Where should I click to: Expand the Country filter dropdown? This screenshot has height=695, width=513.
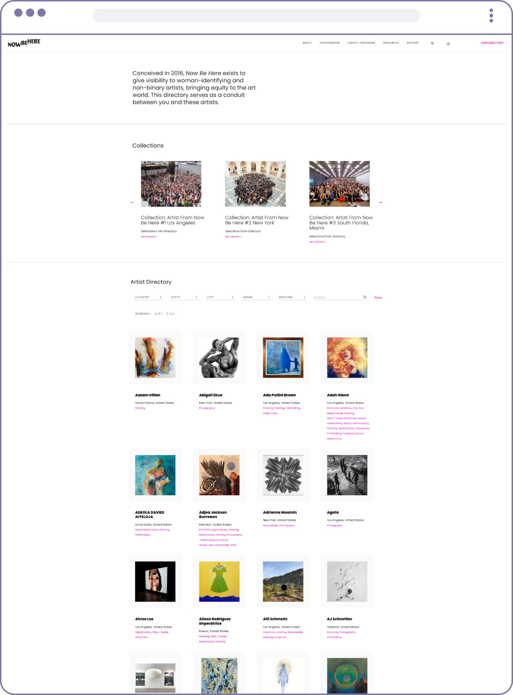[149, 297]
